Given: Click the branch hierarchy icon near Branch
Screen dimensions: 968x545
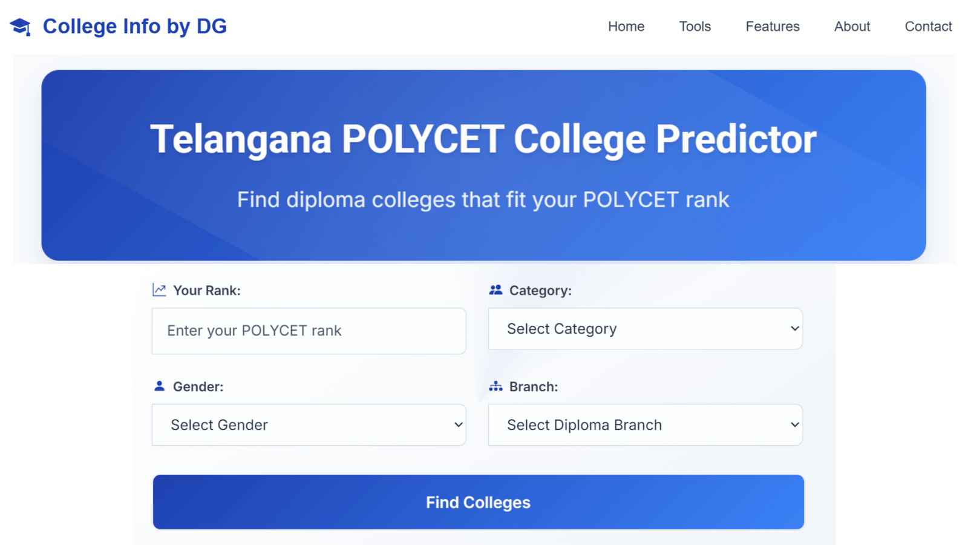Looking at the screenshot, I should tap(495, 386).
